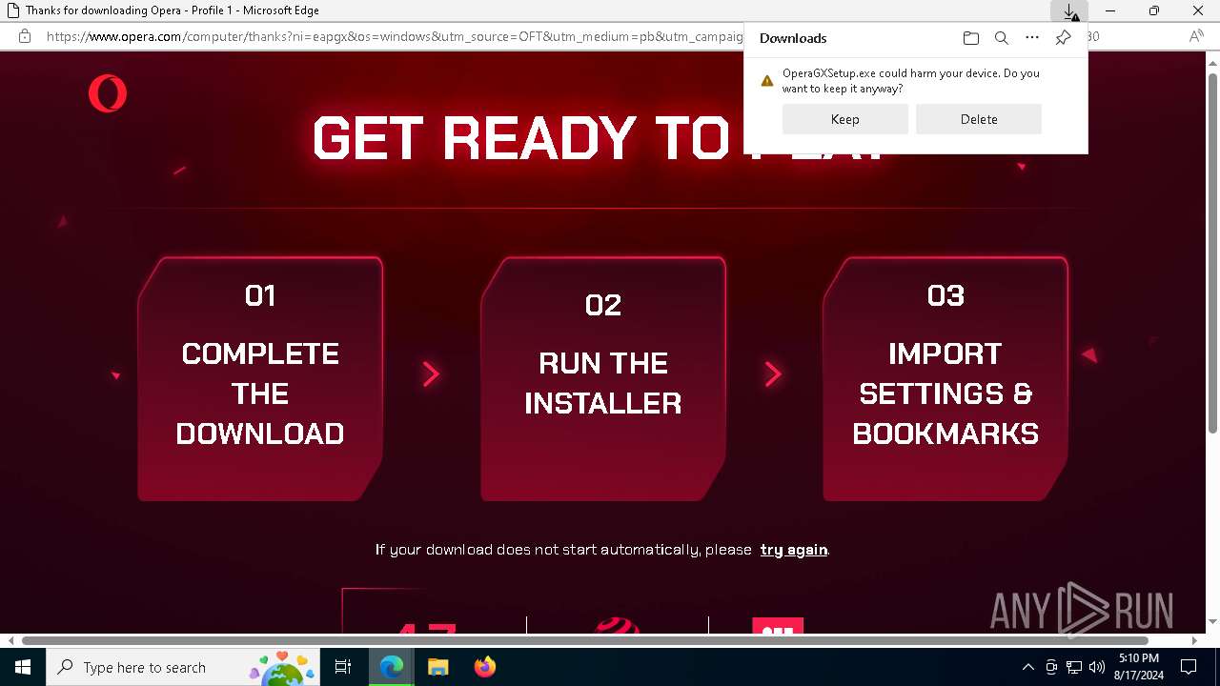Select Import Settings & Bookmarks card
This screenshot has height=686, width=1220.
click(x=945, y=378)
